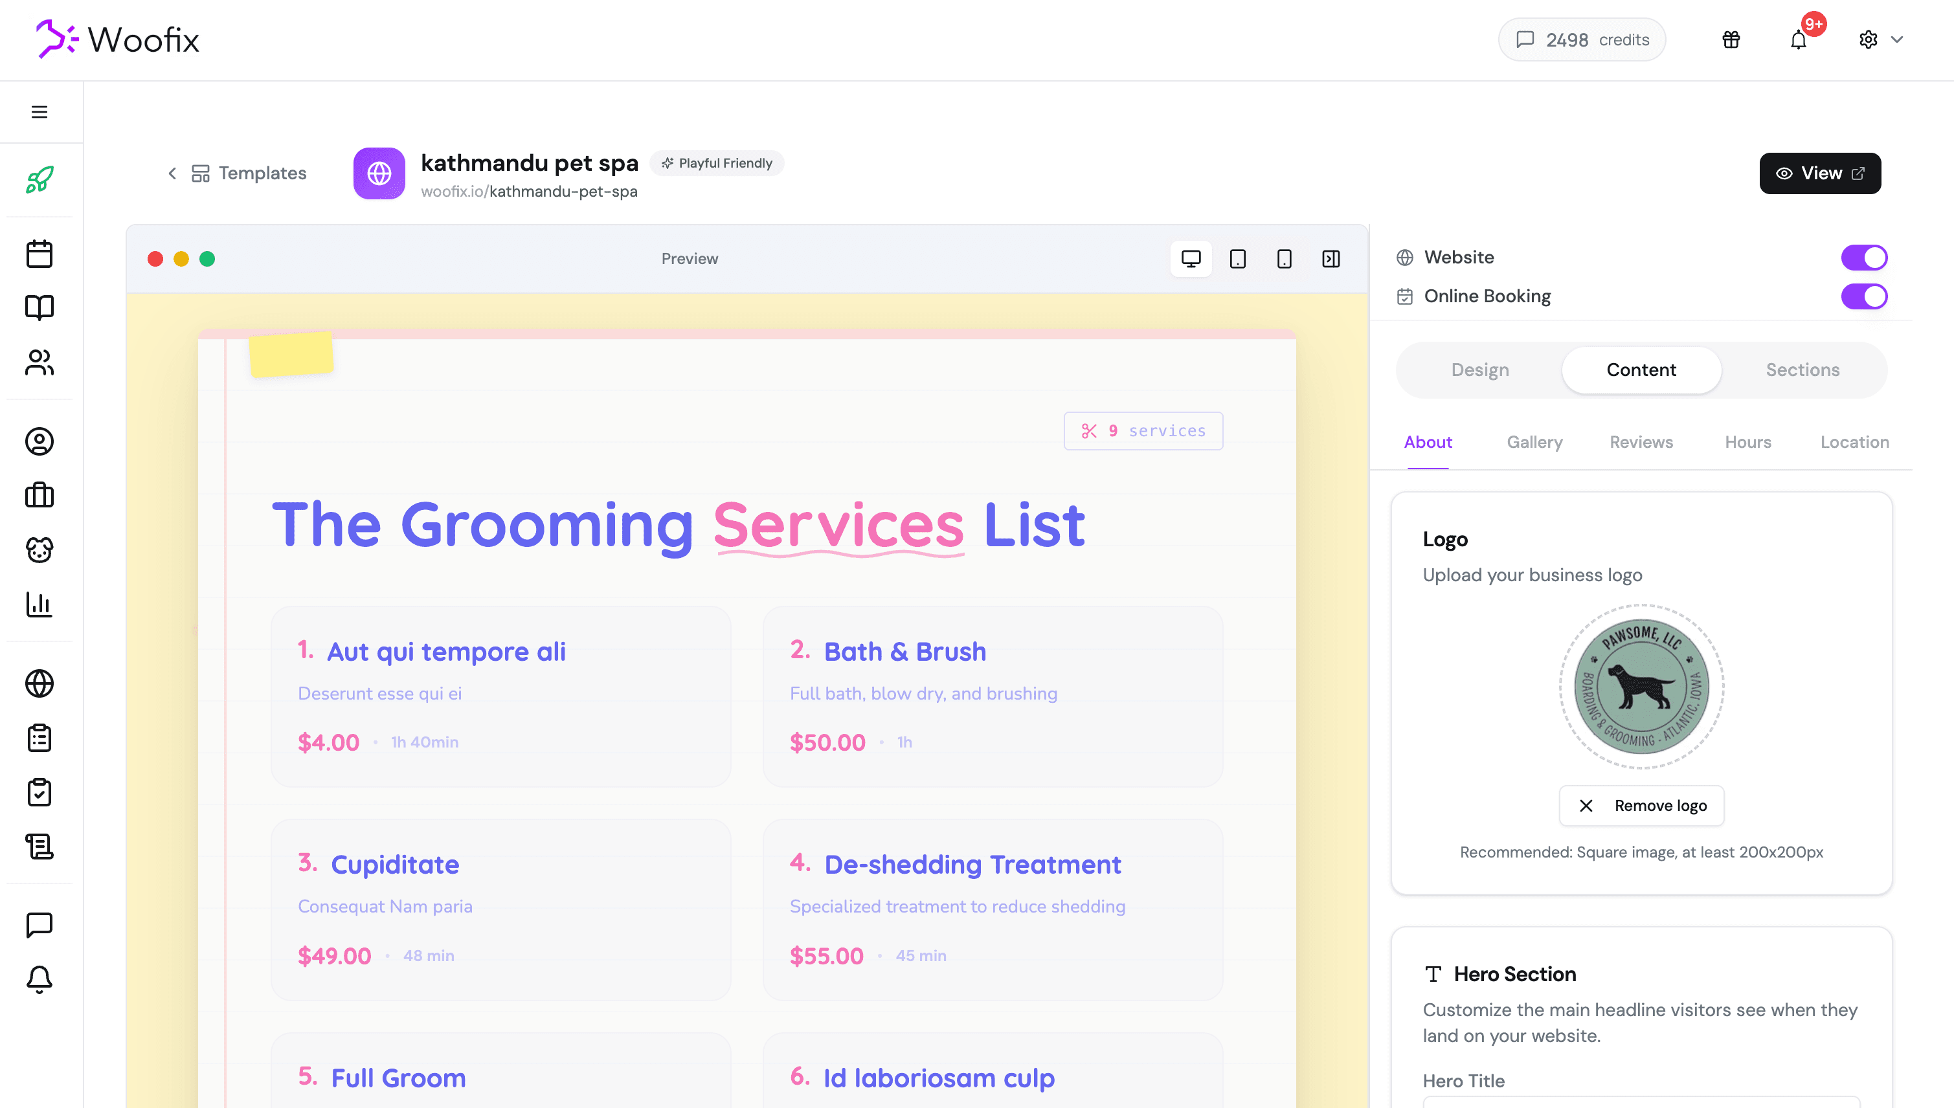Switch preview to tablet view
Image resolution: width=1954 pixels, height=1108 pixels.
click(1237, 259)
